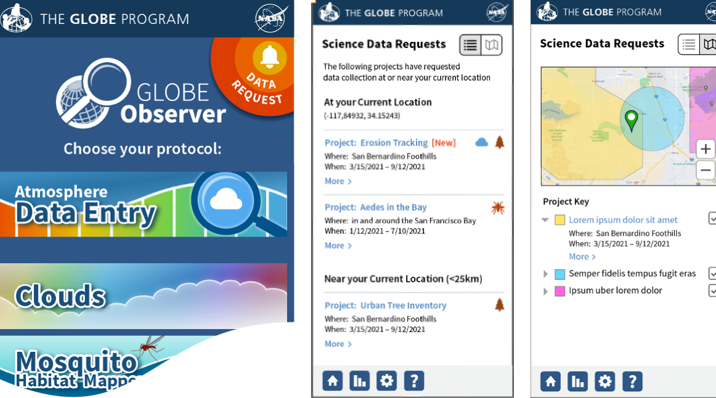
Task: Expand Semper fidelis tempus fugit eras entry
Action: [545, 274]
